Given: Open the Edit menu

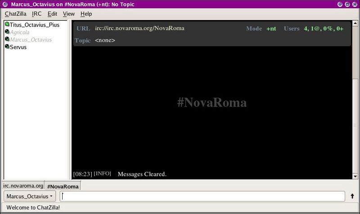Looking at the screenshot, I should click(x=52, y=14).
